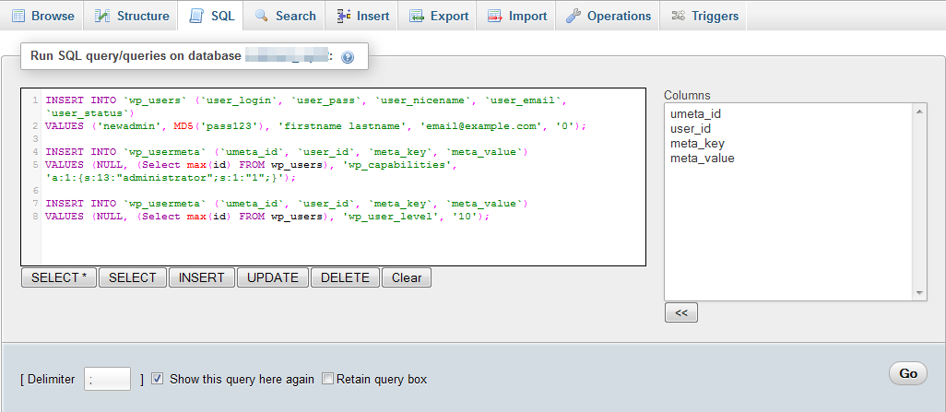Click the Search magnifier icon
This screenshot has width=946, height=412.
261,16
